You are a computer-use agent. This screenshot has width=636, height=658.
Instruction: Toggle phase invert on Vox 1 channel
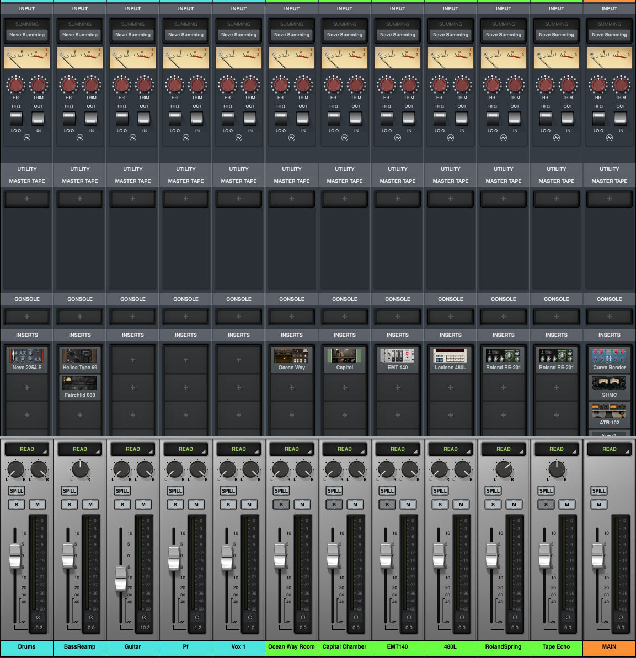coord(250,617)
